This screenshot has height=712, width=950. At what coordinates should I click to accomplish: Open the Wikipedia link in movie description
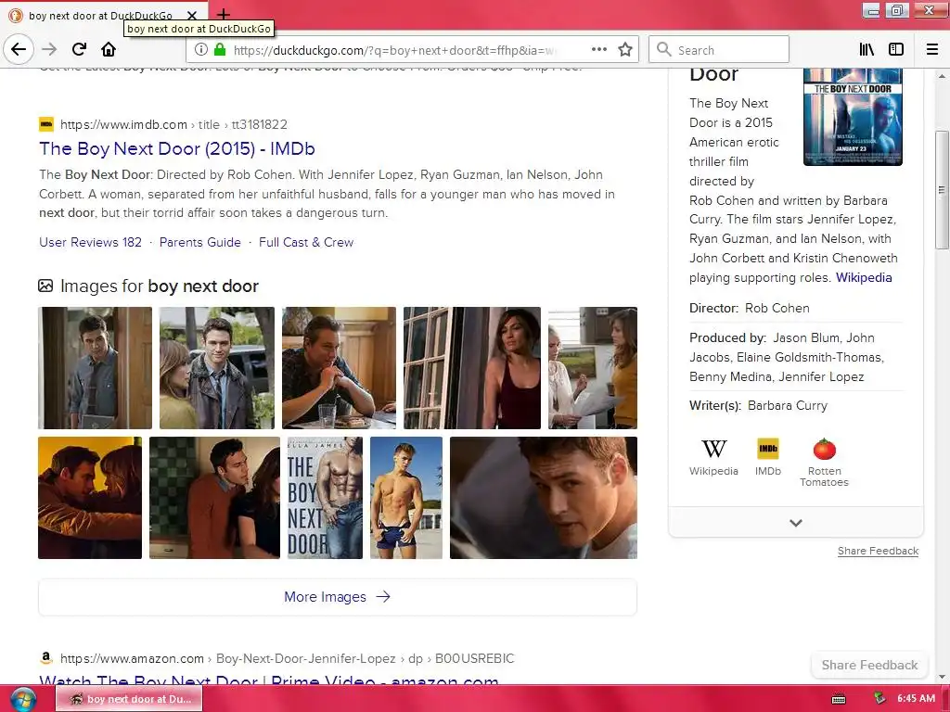tap(864, 277)
